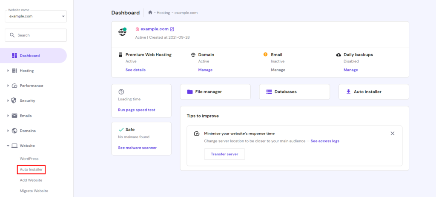The image size is (436, 197).
Task: Click the Daily backups cloud icon
Action: point(338,55)
